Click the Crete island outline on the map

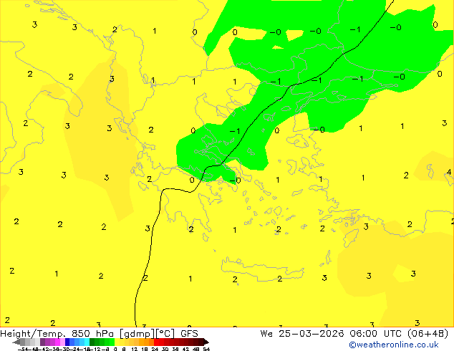pyautogui.click(x=263, y=269)
